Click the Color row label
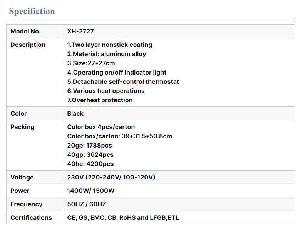 click(18, 114)
